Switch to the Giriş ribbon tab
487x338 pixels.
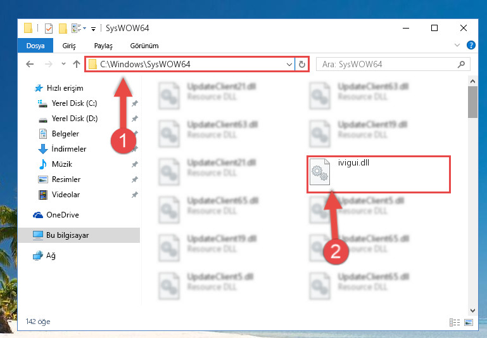tap(69, 46)
